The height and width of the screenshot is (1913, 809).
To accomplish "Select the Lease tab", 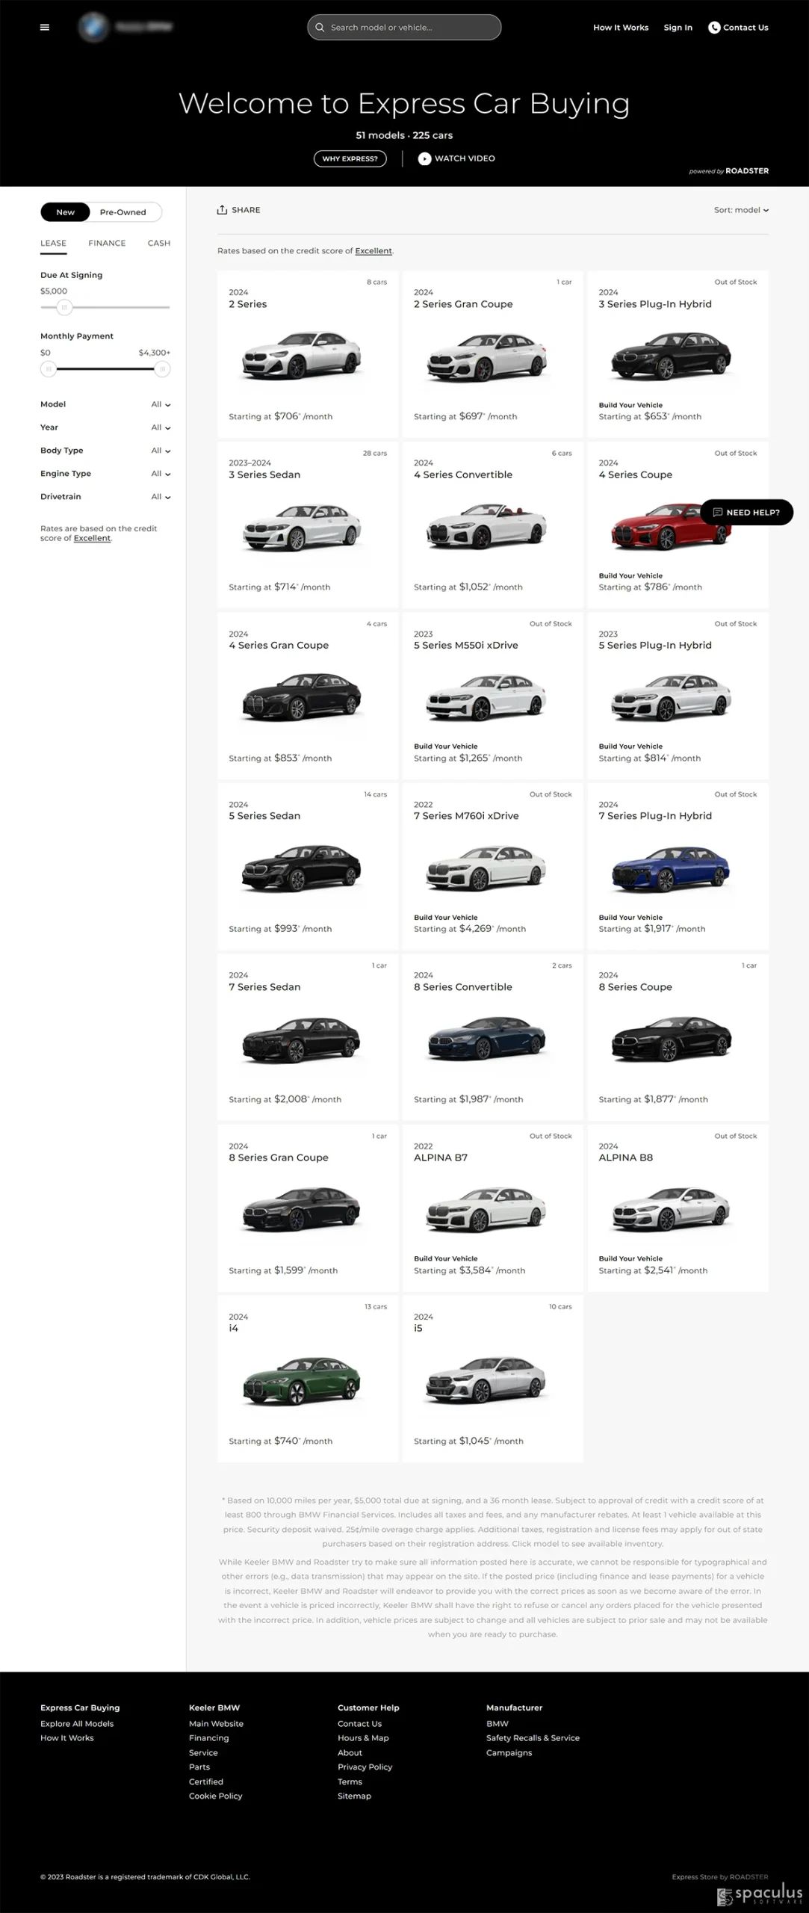I will pos(53,244).
